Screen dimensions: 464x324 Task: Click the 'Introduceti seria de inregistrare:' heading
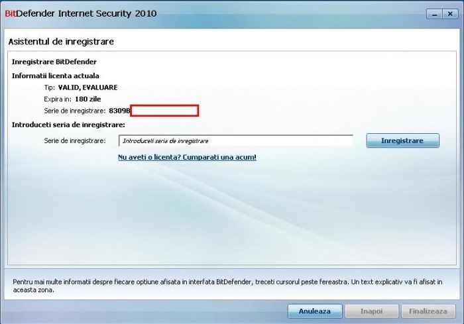pyautogui.click(x=68, y=124)
